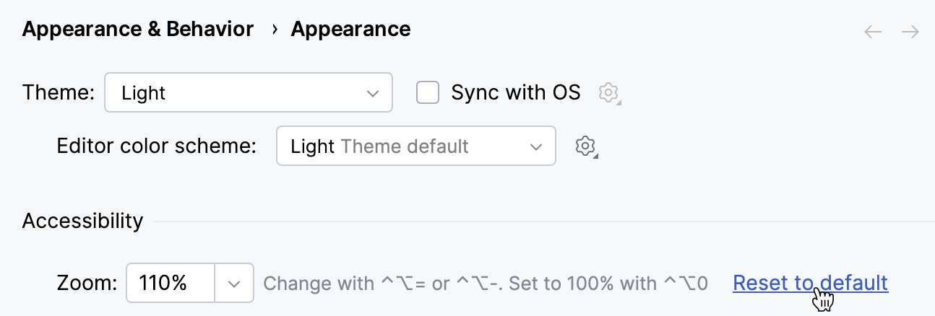Go to Appearance & Behavior breadcrumb
935x316 pixels.
(138, 30)
